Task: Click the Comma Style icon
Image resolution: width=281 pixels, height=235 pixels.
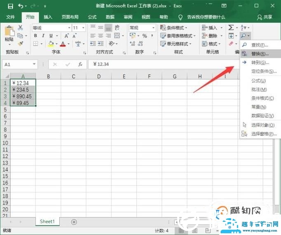Action: (x=152, y=36)
